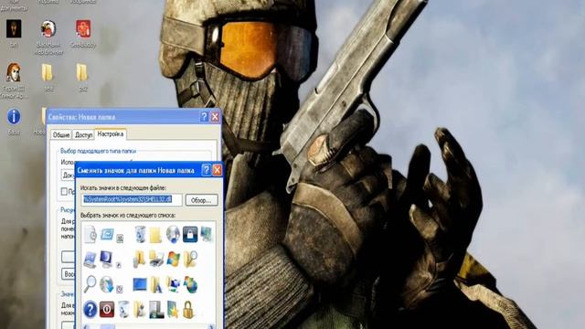
Task: Pick the fonts folder letter A icon
Action: click(x=156, y=284)
